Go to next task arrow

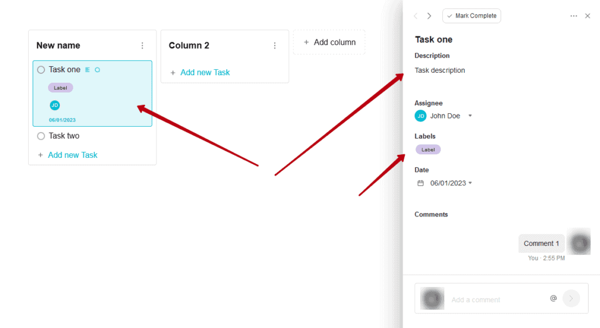click(429, 16)
